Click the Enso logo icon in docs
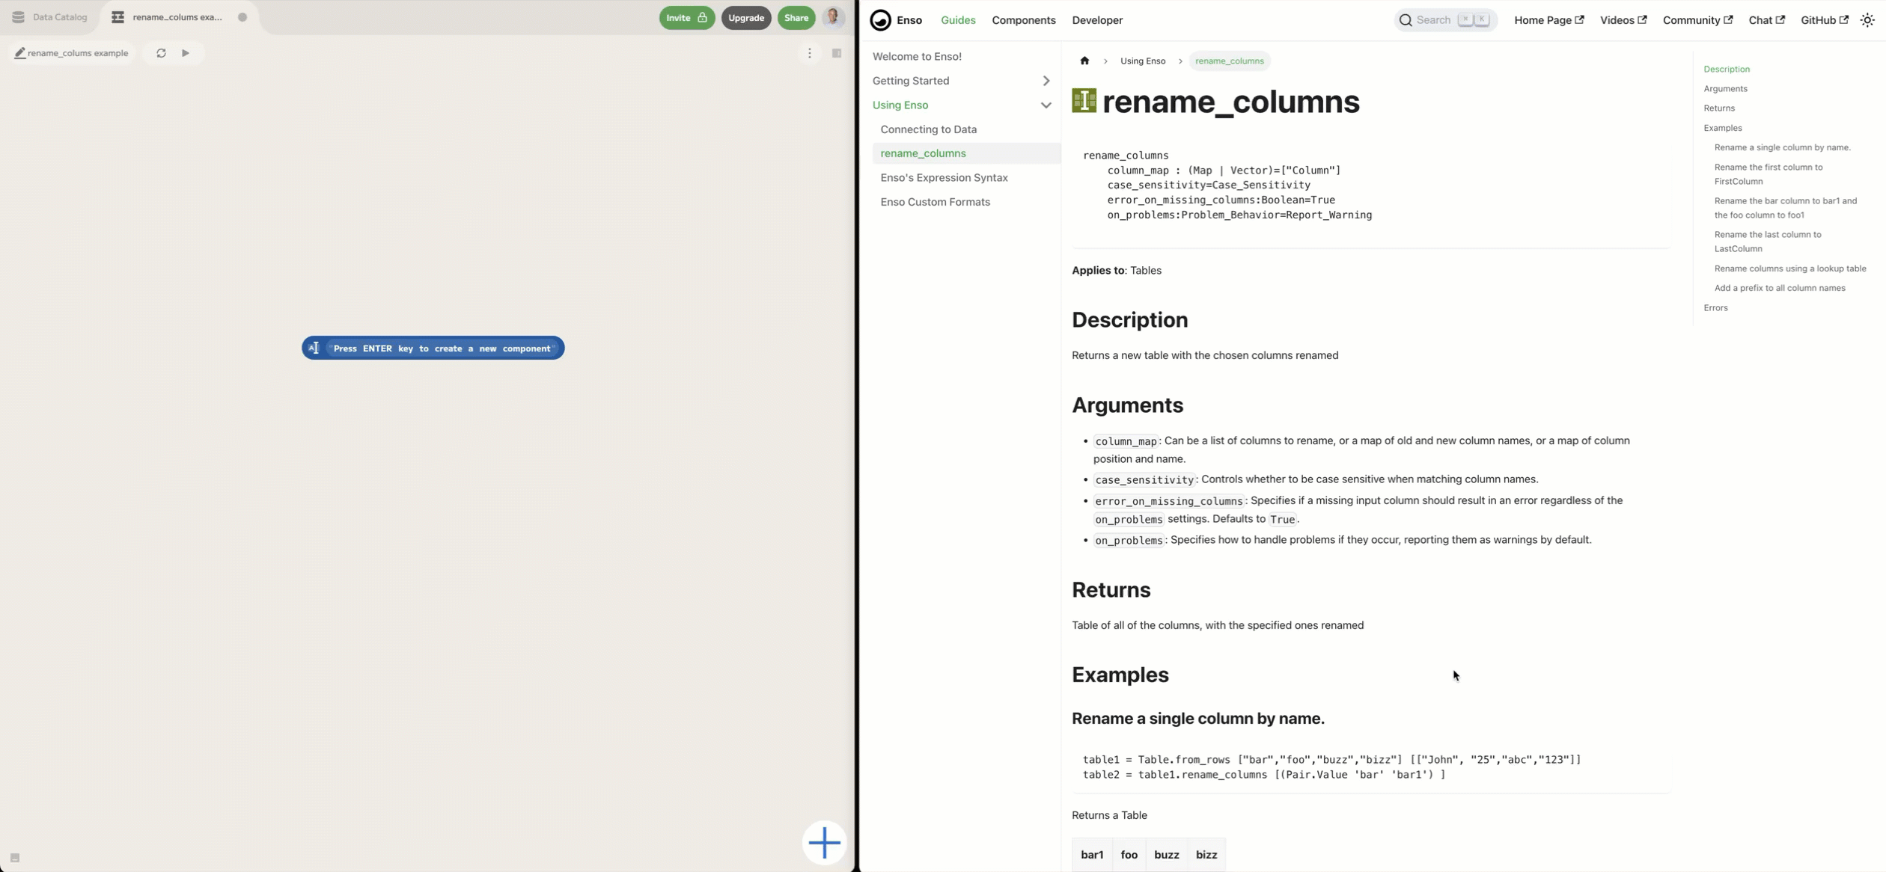The width and height of the screenshot is (1886, 872). 880,19
